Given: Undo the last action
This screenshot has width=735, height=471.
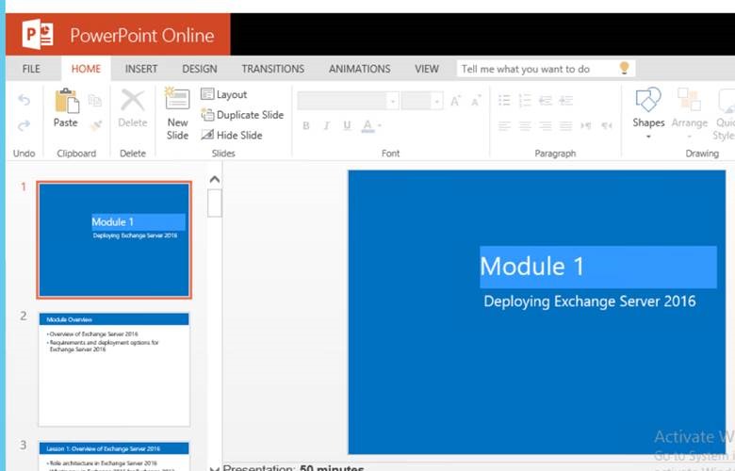Looking at the screenshot, I should tap(24, 100).
